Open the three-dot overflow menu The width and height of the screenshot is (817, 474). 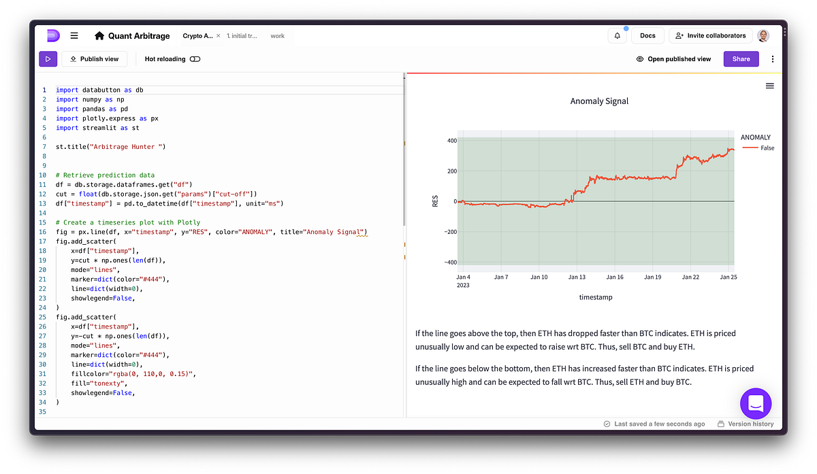(772, 59)
